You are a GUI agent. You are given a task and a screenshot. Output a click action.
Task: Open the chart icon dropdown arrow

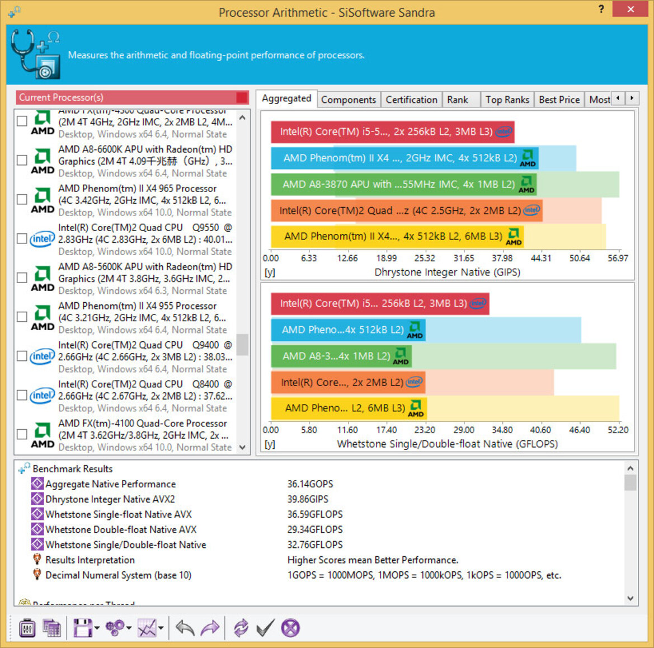pos(161,628)
